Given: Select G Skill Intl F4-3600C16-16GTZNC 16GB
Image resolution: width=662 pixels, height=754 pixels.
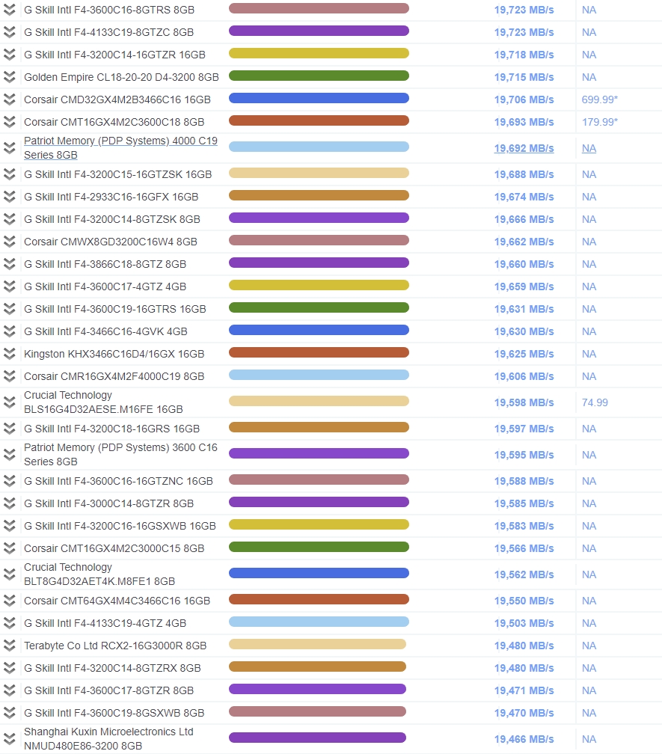Looking at the screenshot, I should 118,481.
